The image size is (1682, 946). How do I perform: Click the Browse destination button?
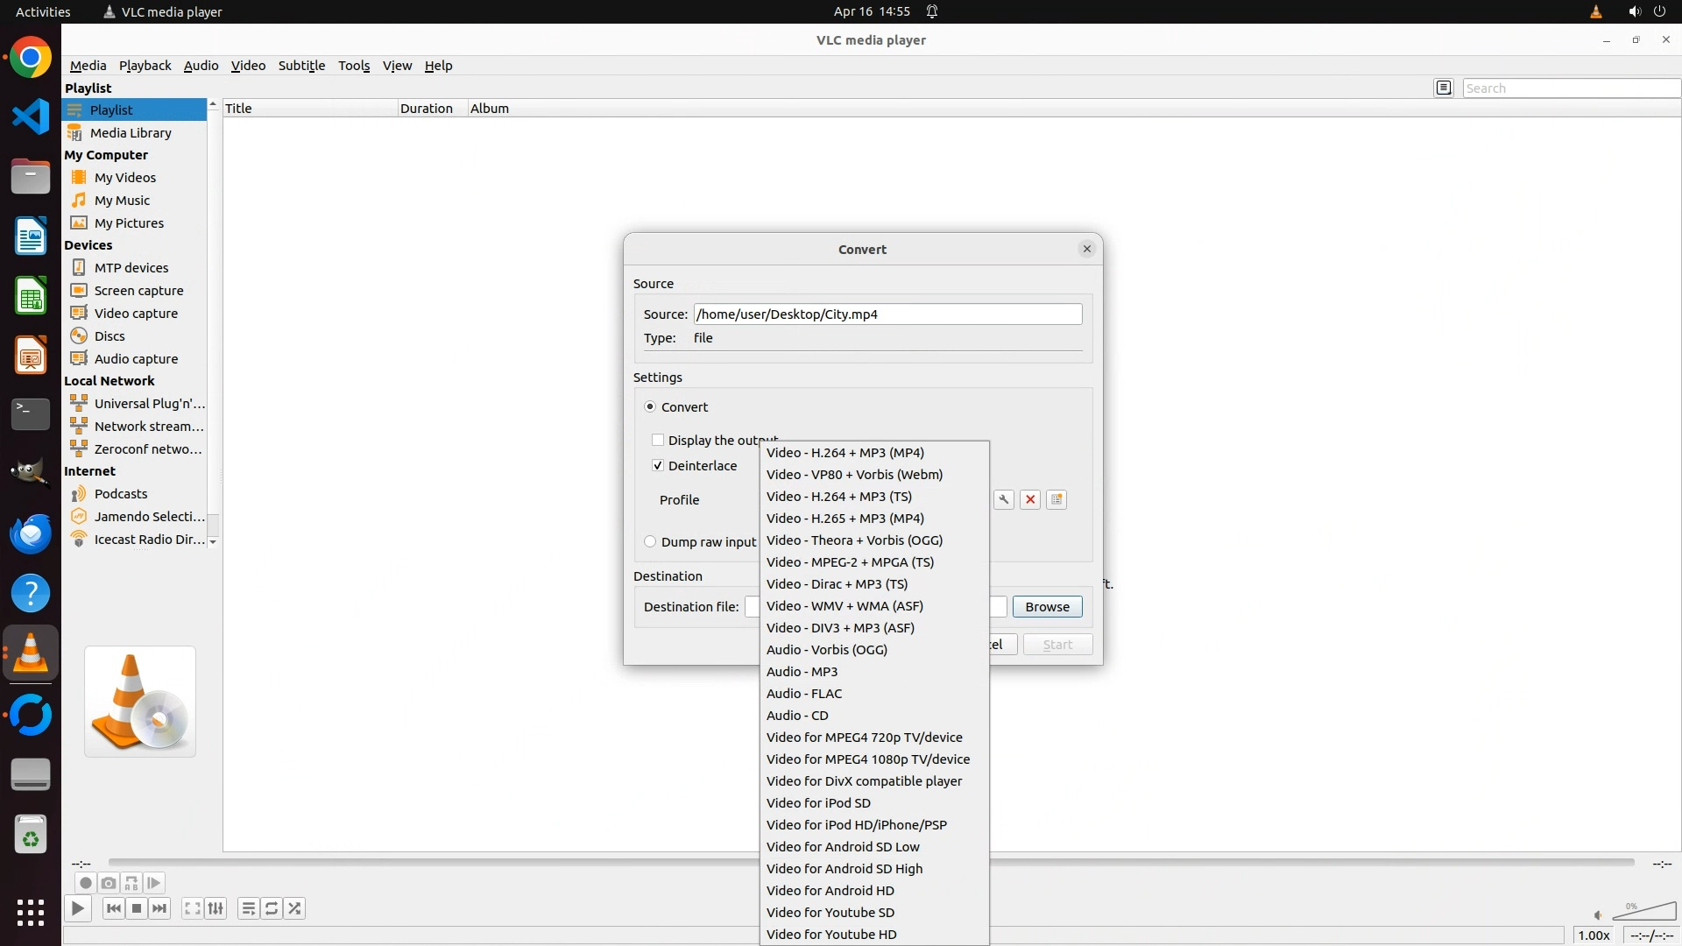click(1047, 607)
